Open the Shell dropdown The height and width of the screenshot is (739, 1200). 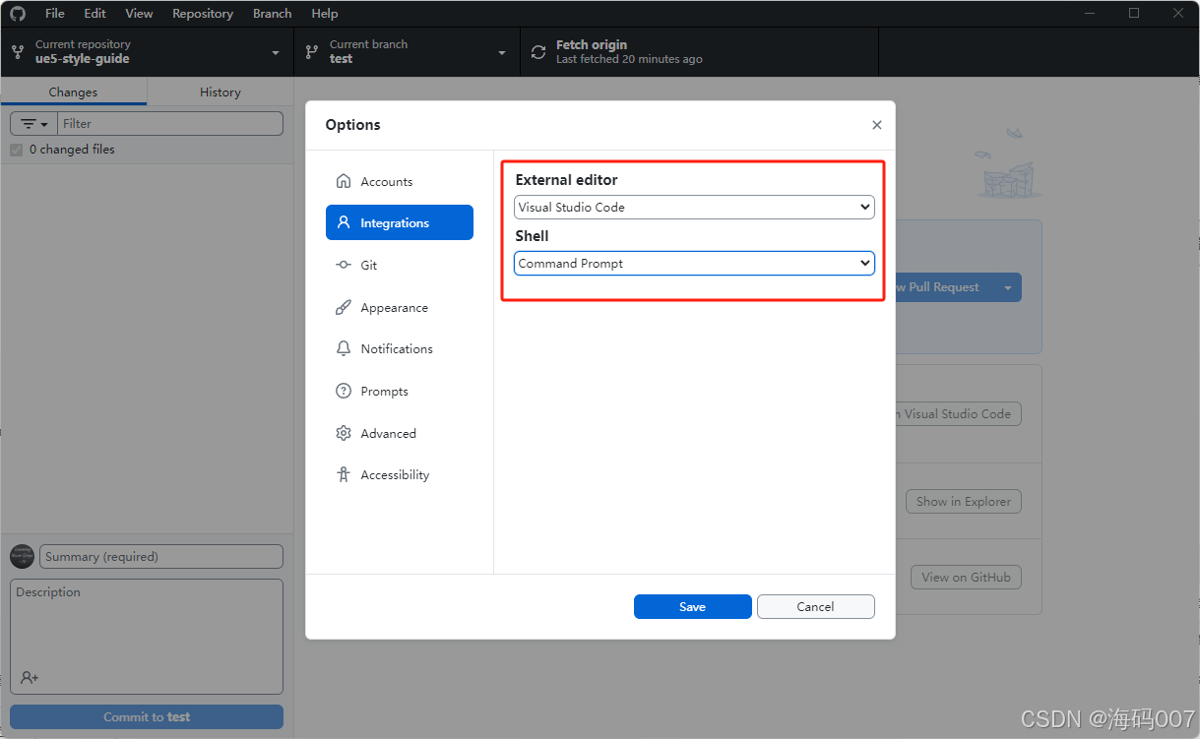click(x=694, y=263)
